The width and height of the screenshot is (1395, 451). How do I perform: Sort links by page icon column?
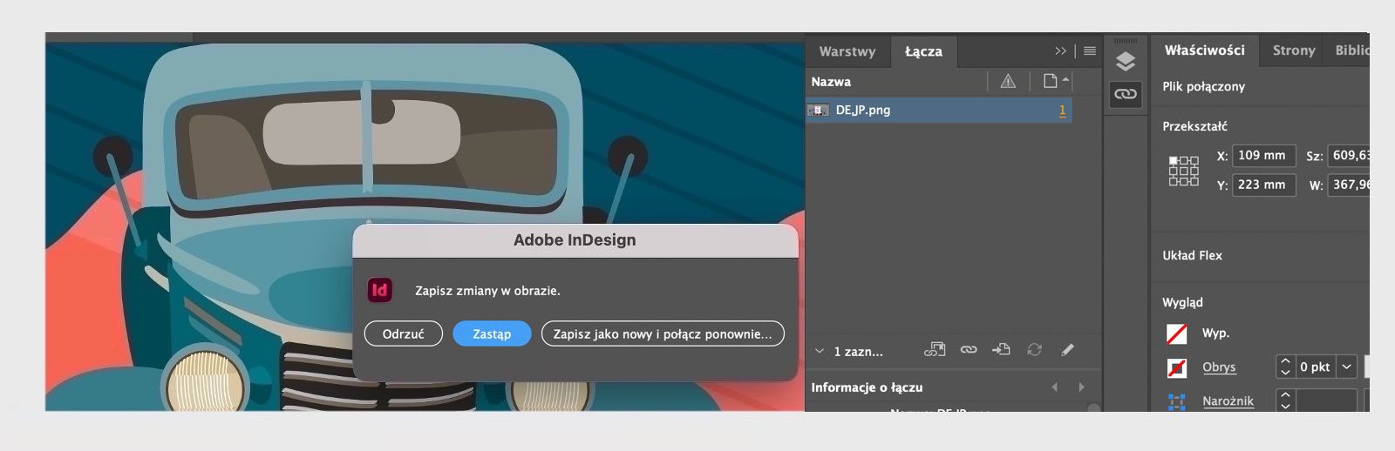click(1051, 82)
